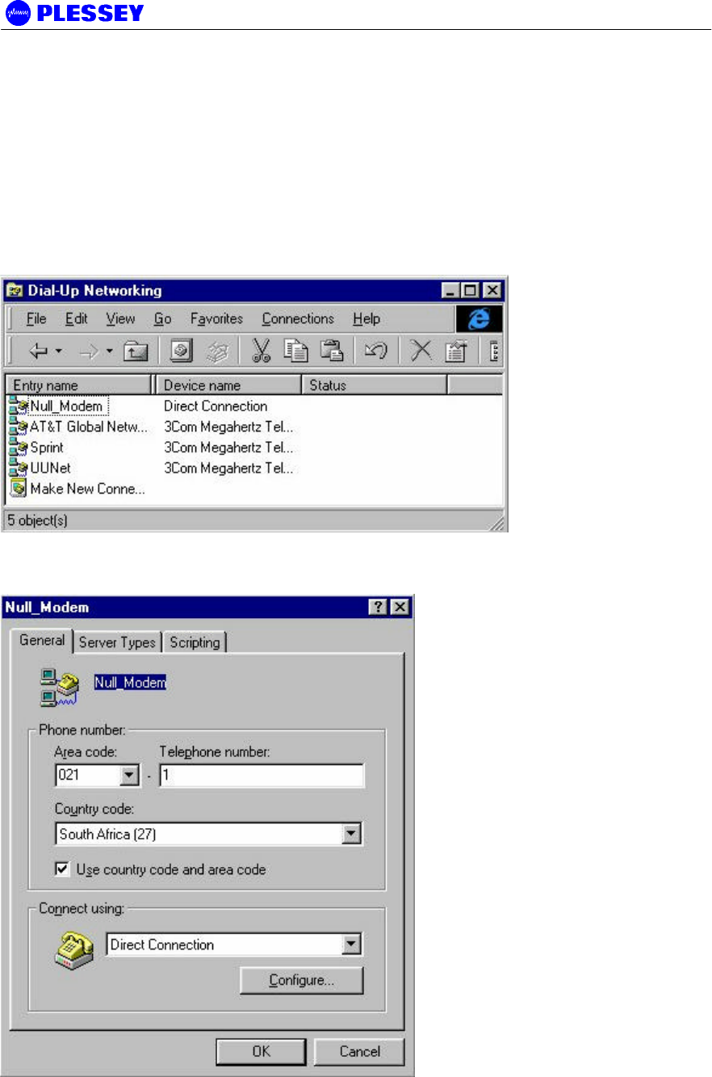This screenshot has height=1077, width=712.
Task: Click the Paste clipboard icon
Action: 330,350
